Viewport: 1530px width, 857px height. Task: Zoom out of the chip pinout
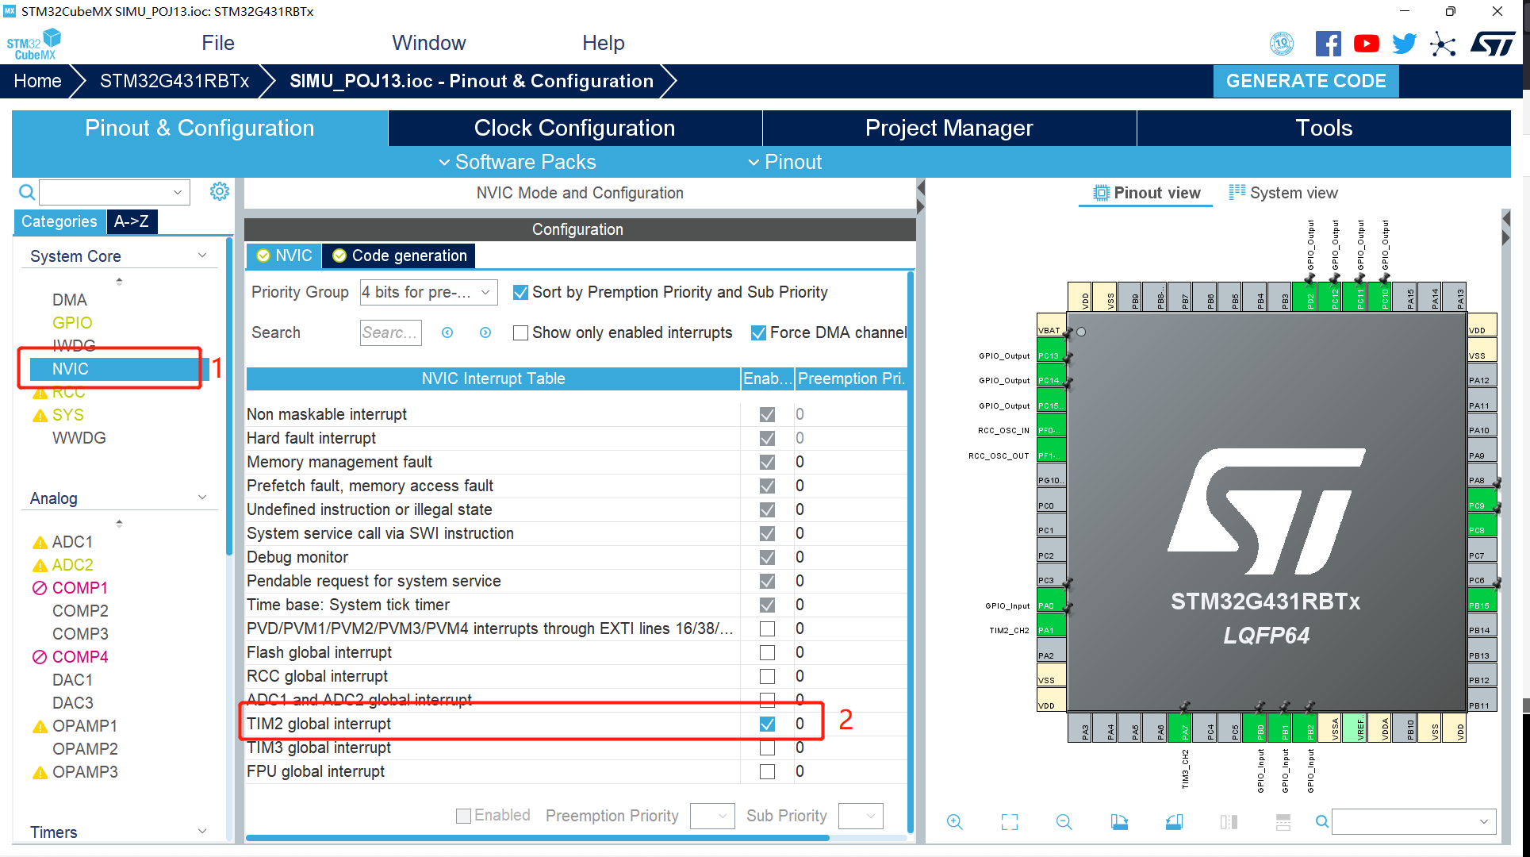1064,822
